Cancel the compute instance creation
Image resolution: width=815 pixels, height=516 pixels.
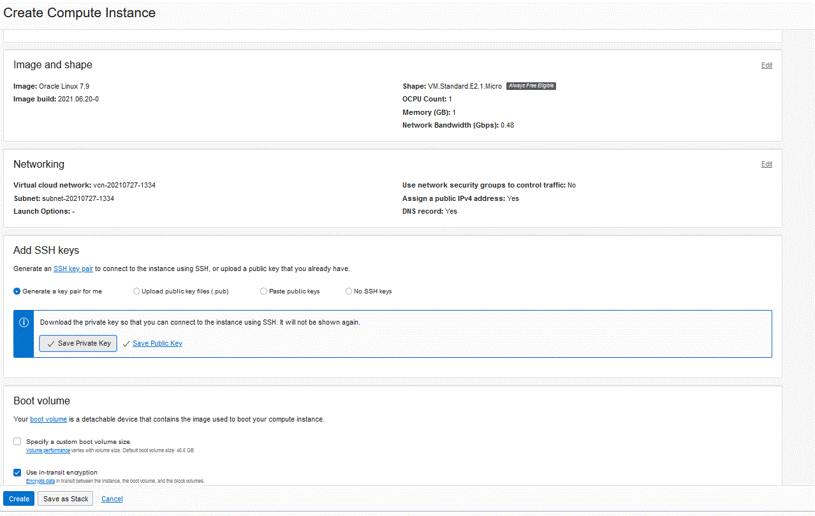(112, 499)
